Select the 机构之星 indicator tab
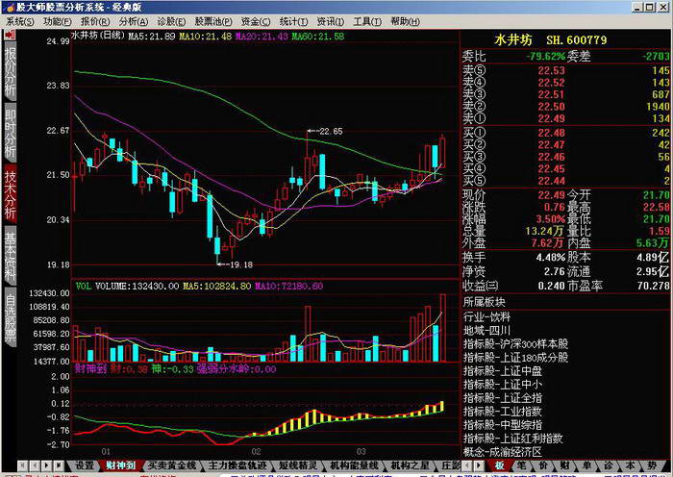This screenshot has height=477, width=673. coord(410,464)
